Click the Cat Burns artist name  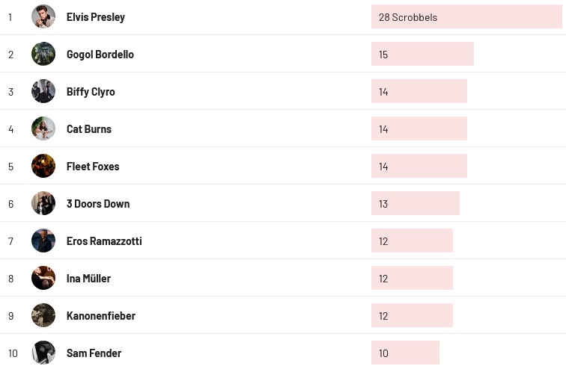(89, 129)
